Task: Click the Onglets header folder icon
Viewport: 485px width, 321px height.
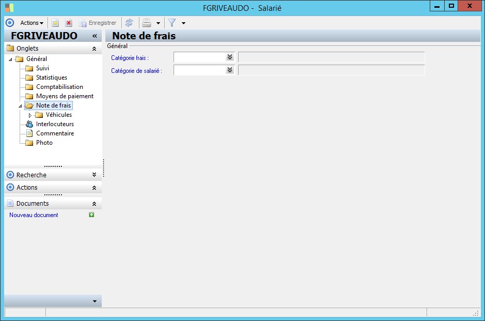Action: click(x=10, y=48)
